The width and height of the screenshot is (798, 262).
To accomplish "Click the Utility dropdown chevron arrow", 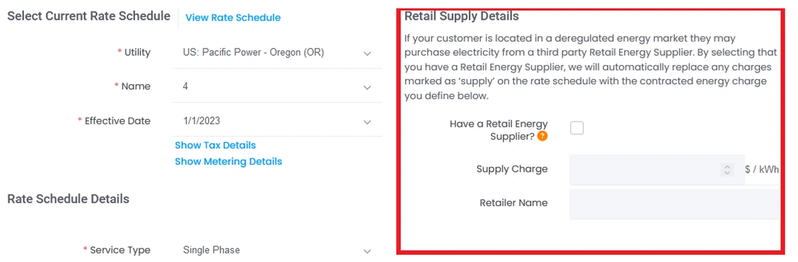I will click(367, 52).
